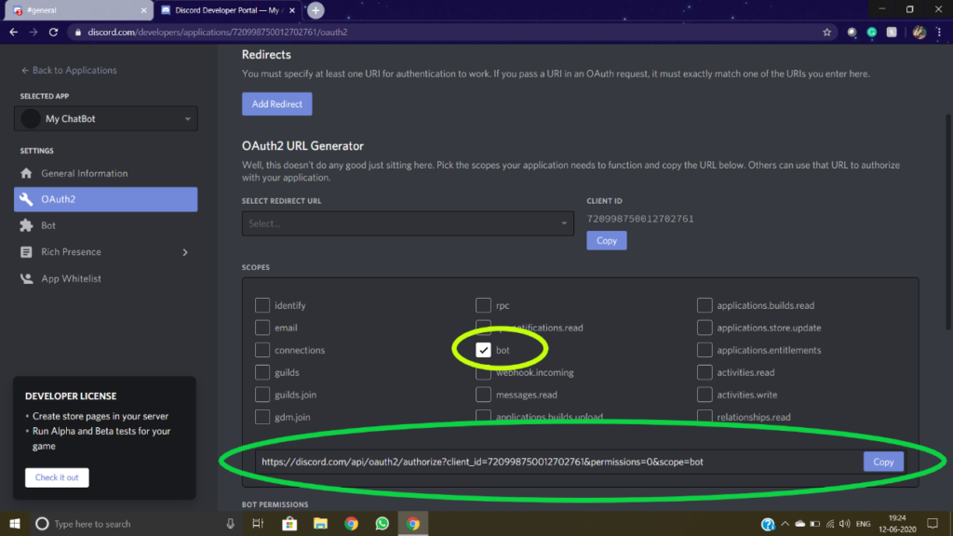This screenshot has width=953, height=536.
Task: Open File Explorer from the taskbar
Action: (x=320, y=523)
